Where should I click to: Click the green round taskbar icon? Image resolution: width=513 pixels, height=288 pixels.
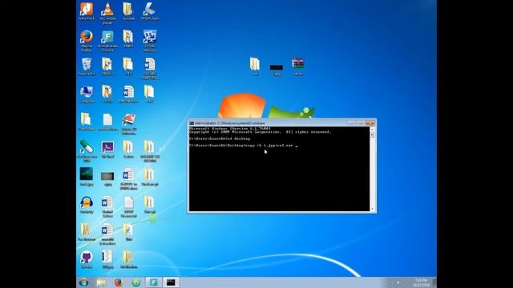pos(136,282)
